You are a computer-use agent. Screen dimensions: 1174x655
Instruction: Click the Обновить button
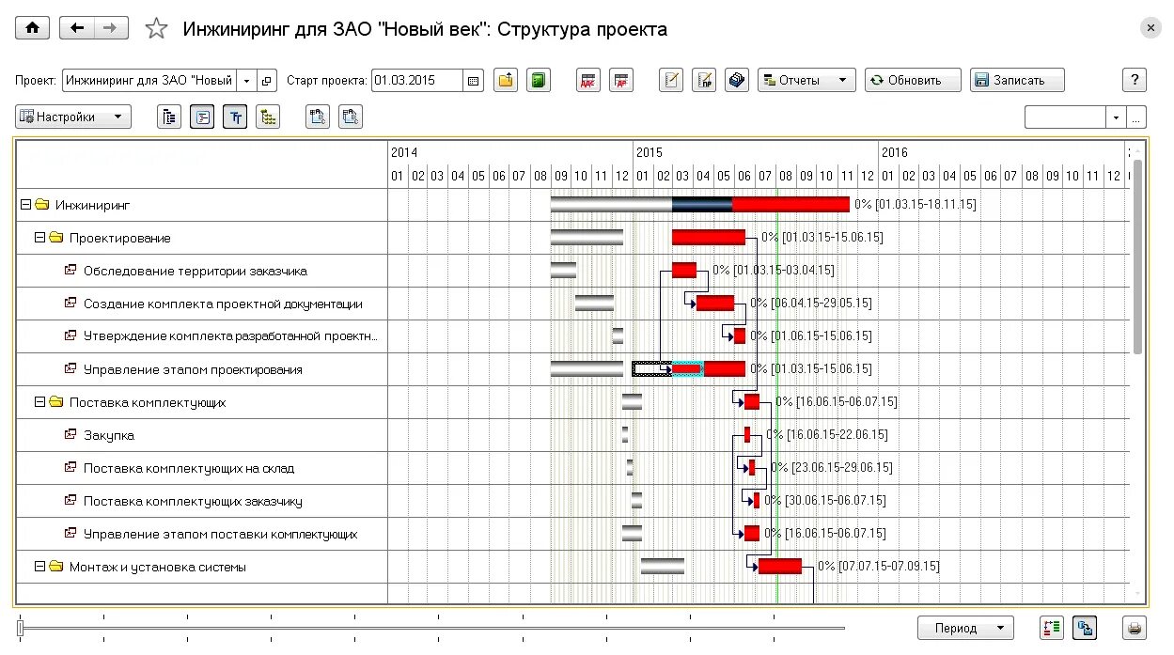tap(914, 81)
